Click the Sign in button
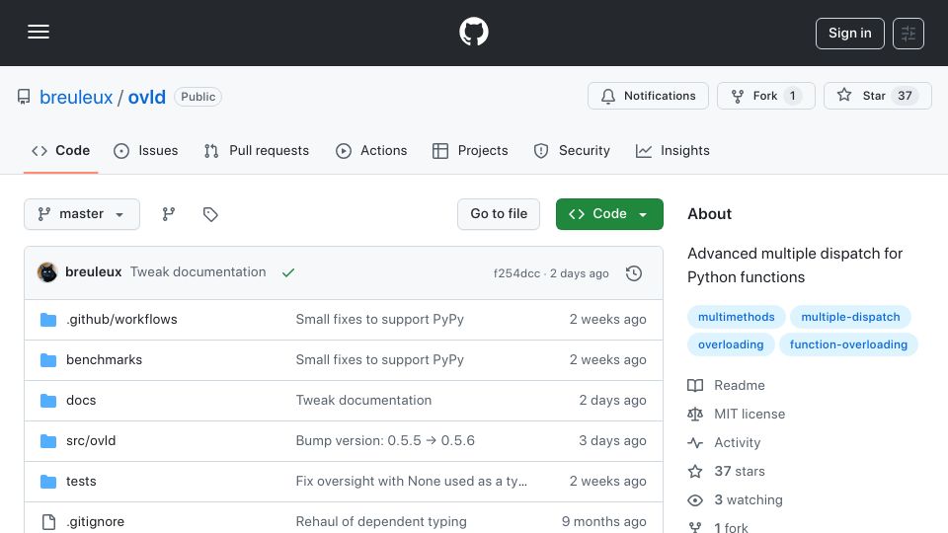Viewport: 948px width, 533px height. (849, 34)
